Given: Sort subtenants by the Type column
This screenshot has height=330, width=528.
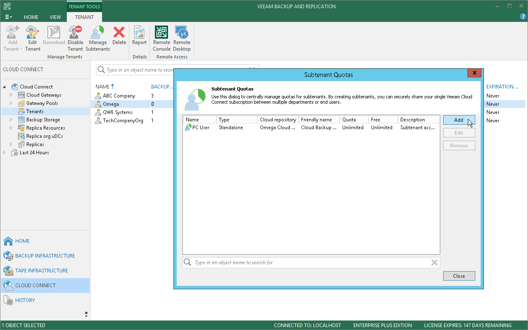Looking at the screenshot, I should pos(237,120).
